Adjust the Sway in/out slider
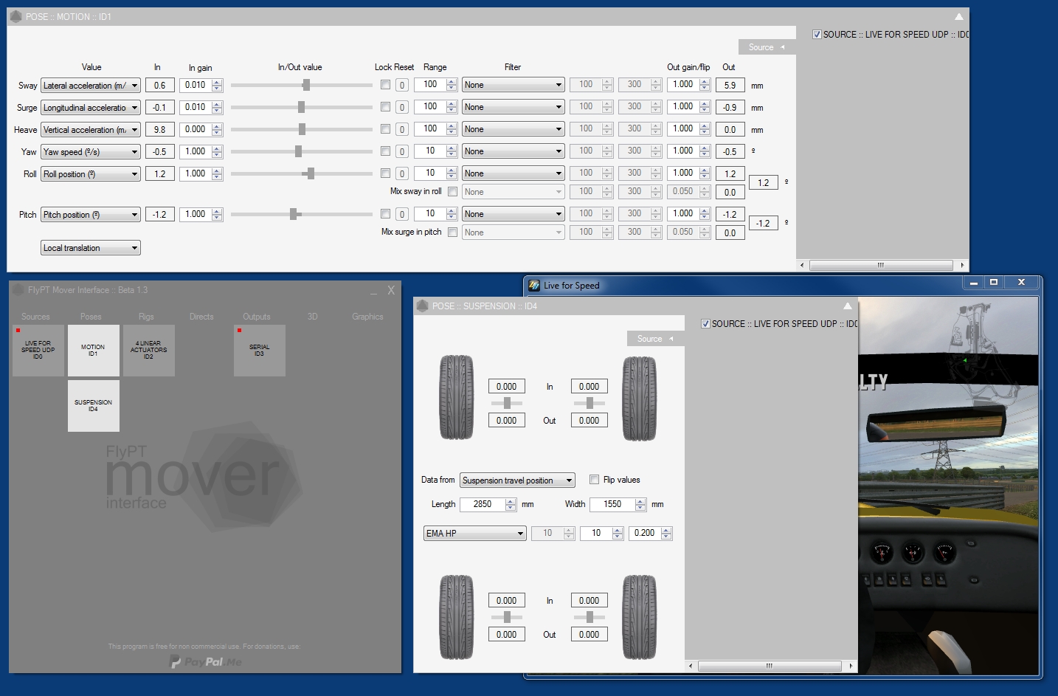This screenshot has width=1058, height=696. click(306, 85)
